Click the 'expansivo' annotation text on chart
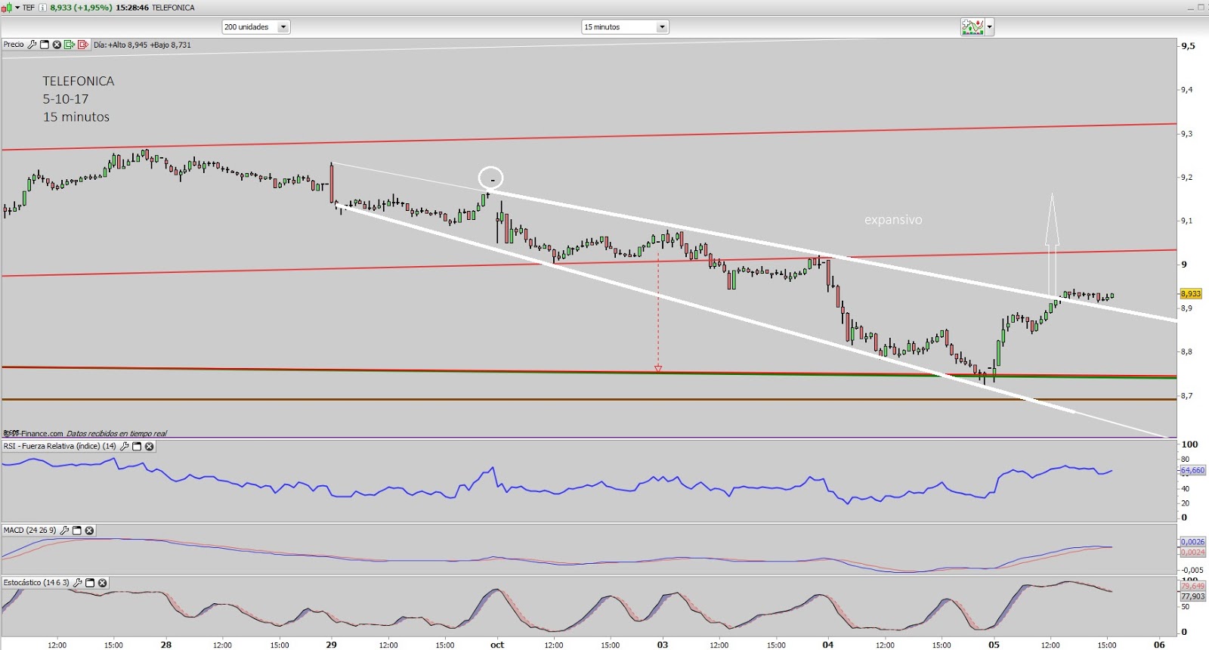Viewport: 1209px width, 650px height. click(x=893, y=220)
